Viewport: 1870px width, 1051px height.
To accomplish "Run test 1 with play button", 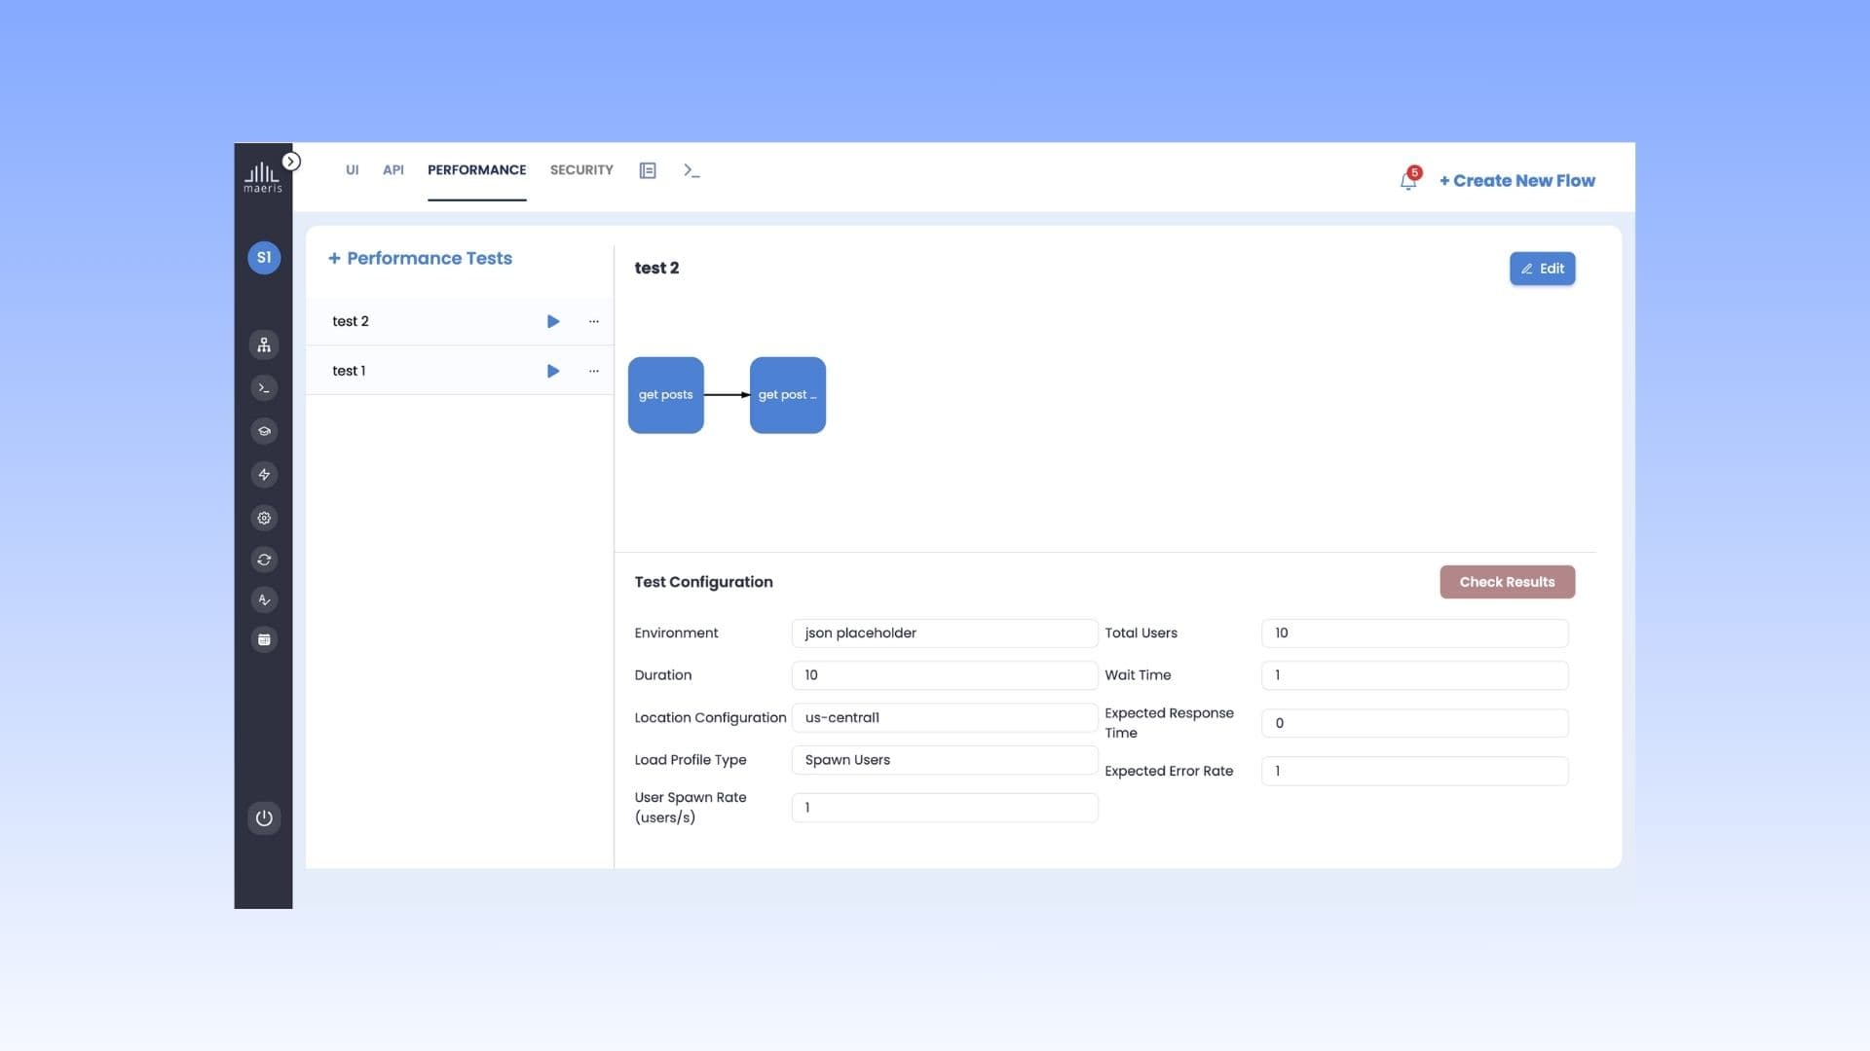I will 553,371.
